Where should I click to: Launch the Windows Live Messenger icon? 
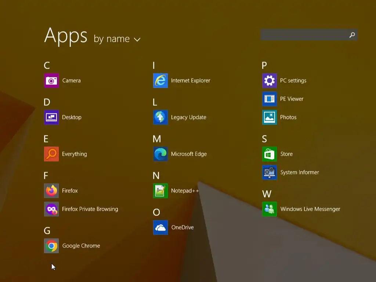pos(269,209)
